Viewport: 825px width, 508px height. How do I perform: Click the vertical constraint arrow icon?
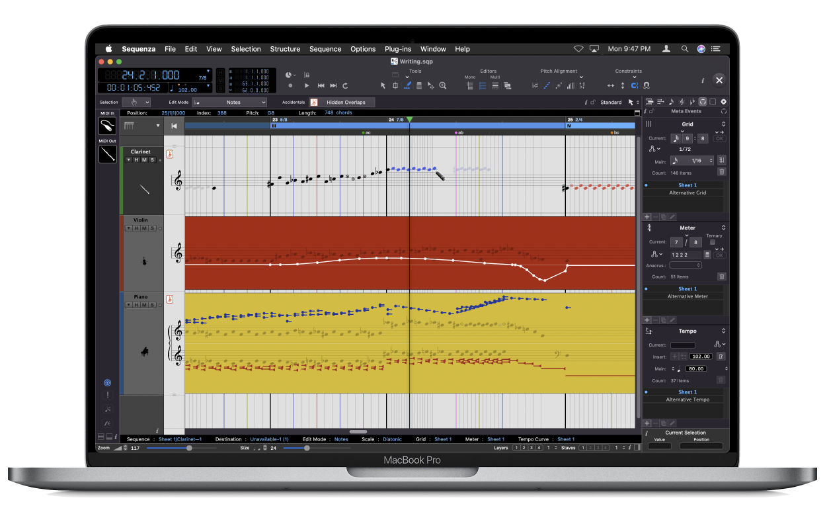[x=622, y=85]
